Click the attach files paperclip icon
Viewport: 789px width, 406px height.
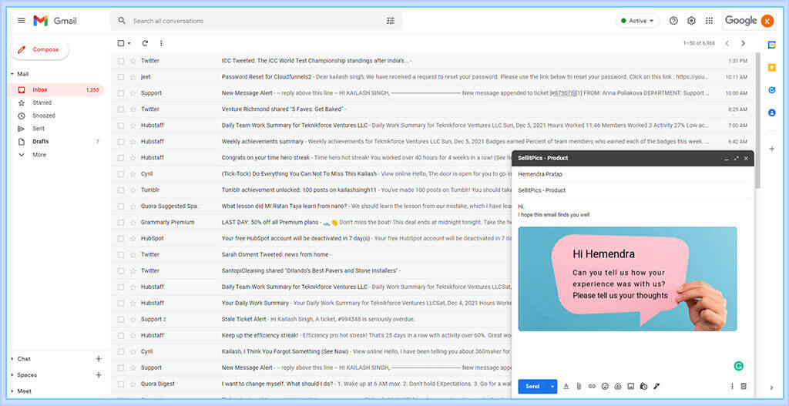coord(579,386)
